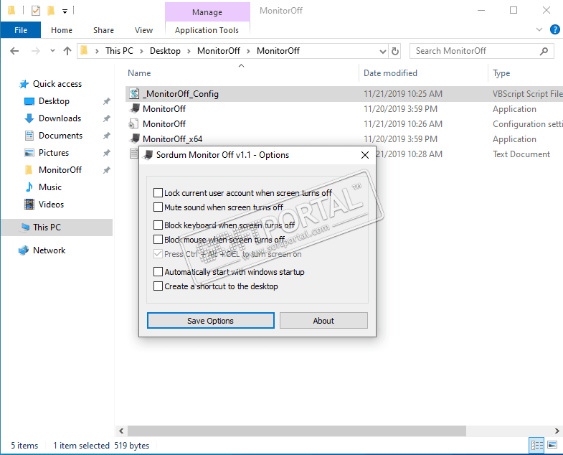Viewport: 563px width, 455px height.
Task: Enable automatically start with windows startup
Action: (158, 272)
